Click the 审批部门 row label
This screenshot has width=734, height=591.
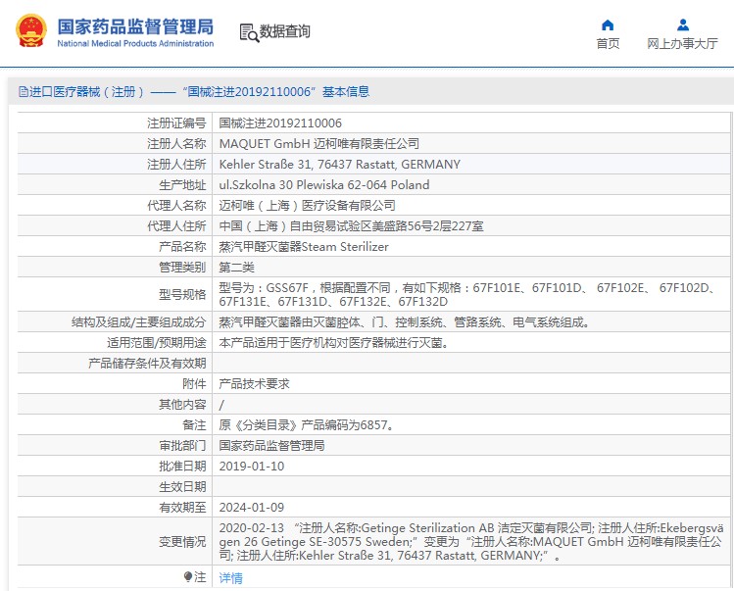182,446
